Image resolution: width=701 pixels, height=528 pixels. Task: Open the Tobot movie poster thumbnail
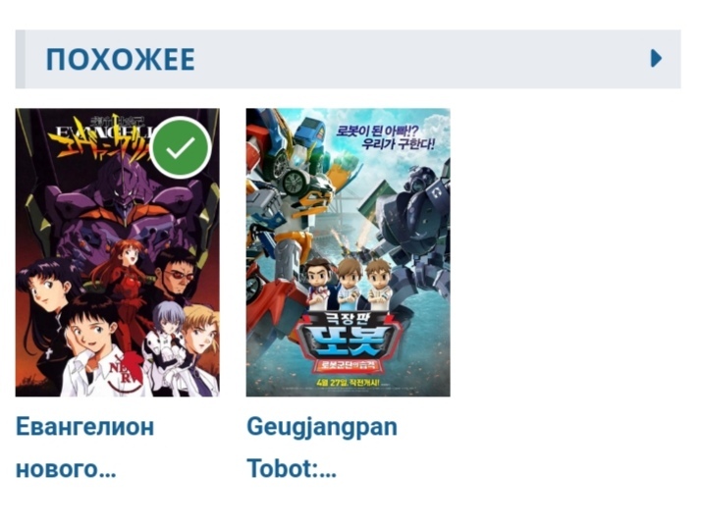click(348, 252)
